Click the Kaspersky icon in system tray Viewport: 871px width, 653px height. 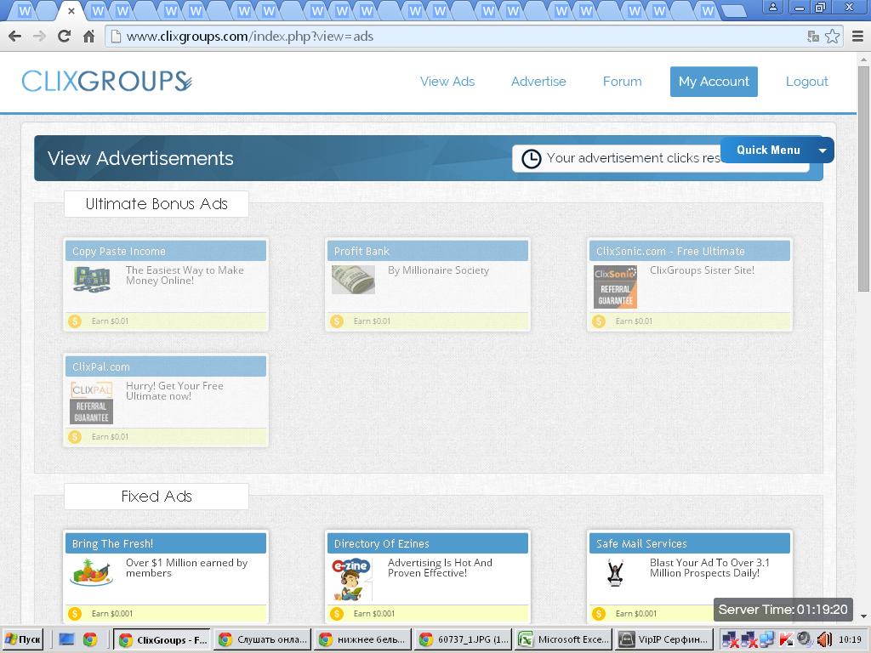coord(786,639)
